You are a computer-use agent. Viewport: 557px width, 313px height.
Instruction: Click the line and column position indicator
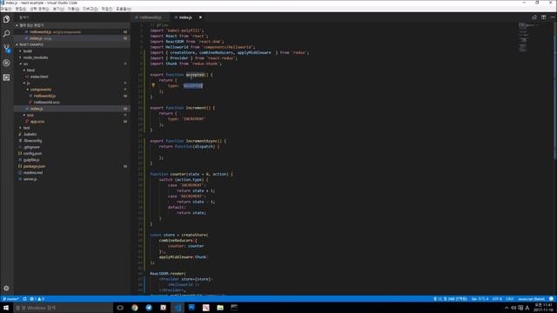[x=451, y=299]
